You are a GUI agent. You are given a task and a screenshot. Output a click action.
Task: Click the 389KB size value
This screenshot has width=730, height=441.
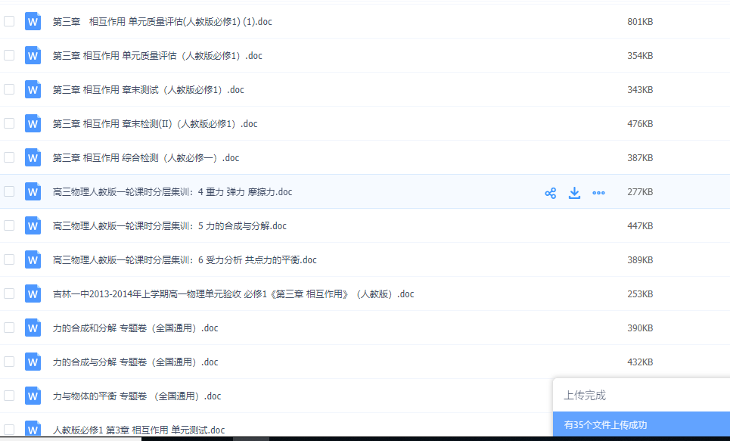coord(640,259)
